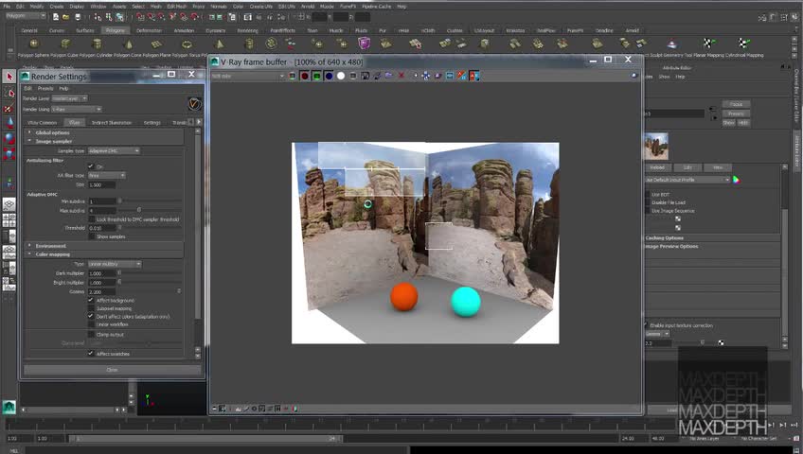Toggle Antialiasing filter On checkbox
Image resolution: width=803 pixels, height=454 pixels.
pyautogui.click(x=91, y=166)
